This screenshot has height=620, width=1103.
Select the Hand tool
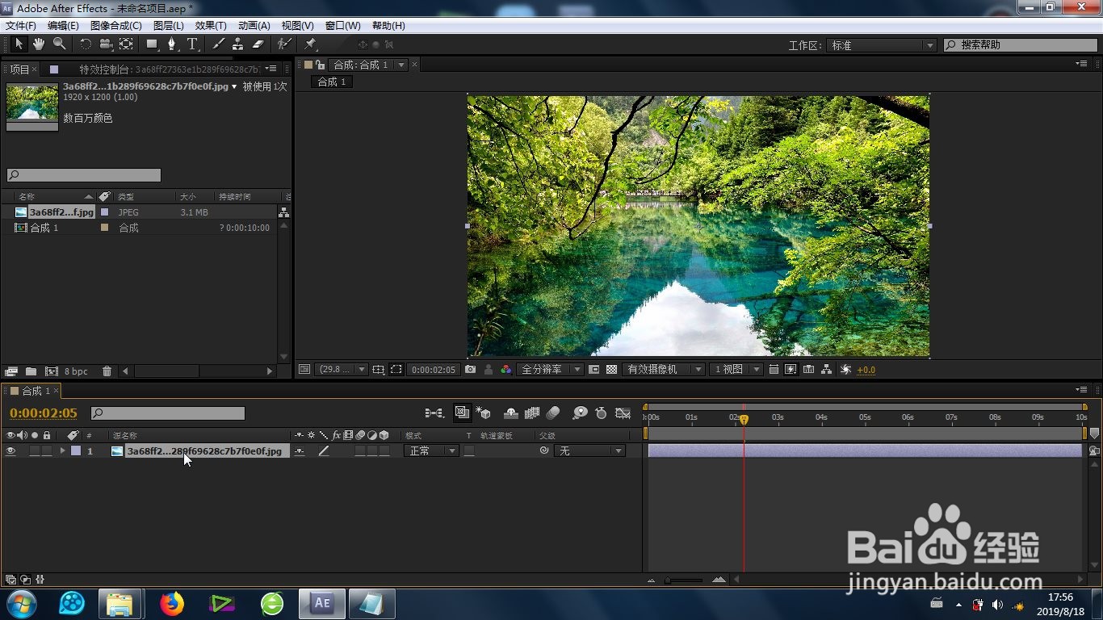pos(39,44)
